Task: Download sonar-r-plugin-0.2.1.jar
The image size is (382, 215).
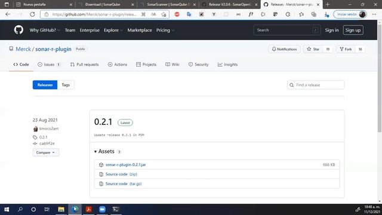Action: 125,165
